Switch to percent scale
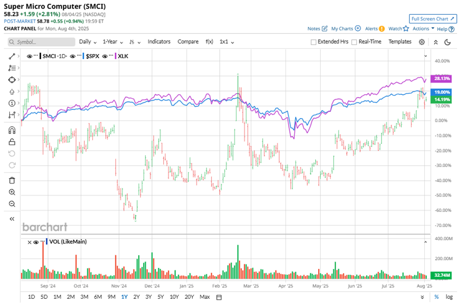Viewport: 460px width, 307px height. tap(437, 297)
